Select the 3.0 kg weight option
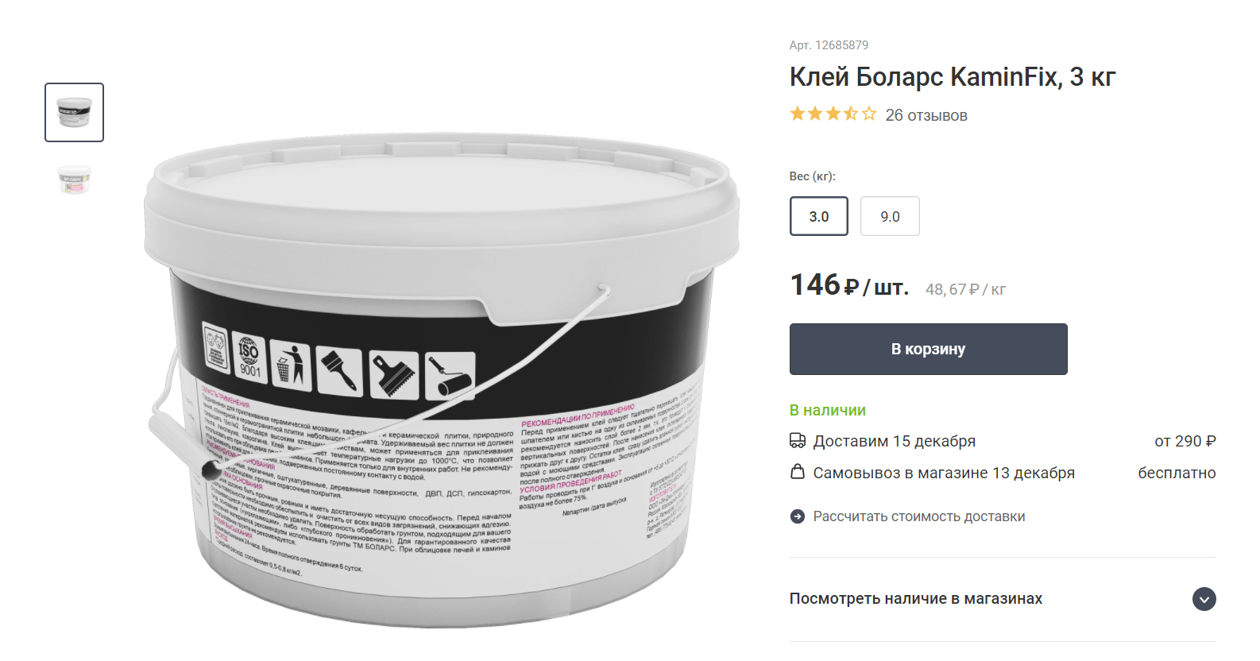 tap(819, 216)
